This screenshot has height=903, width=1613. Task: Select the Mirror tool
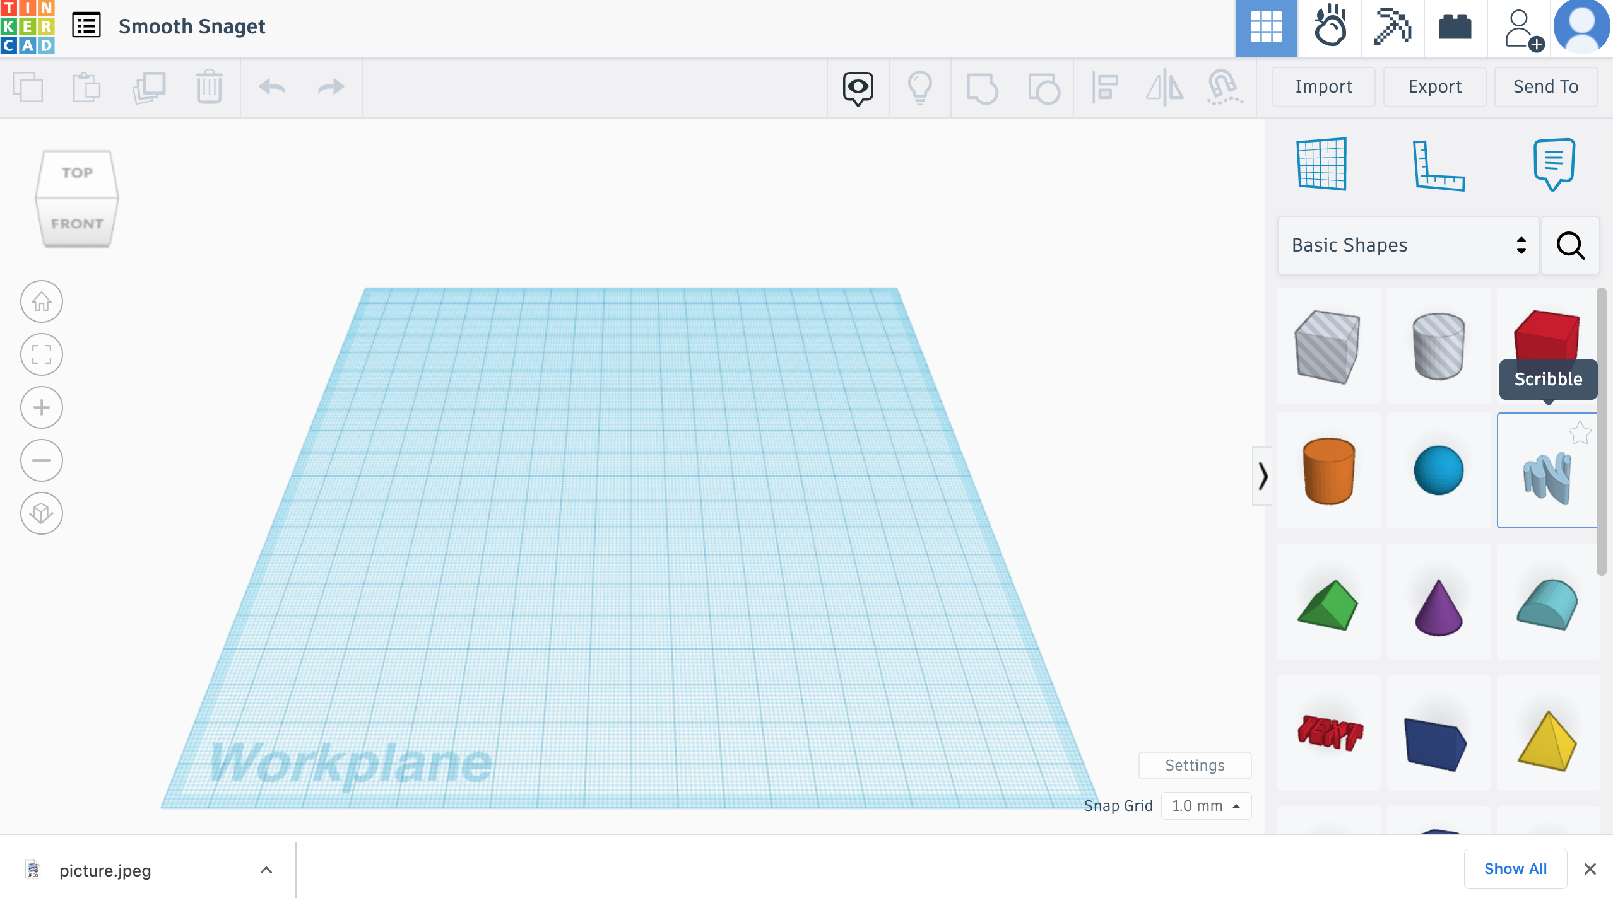(x=1163, y=87)
